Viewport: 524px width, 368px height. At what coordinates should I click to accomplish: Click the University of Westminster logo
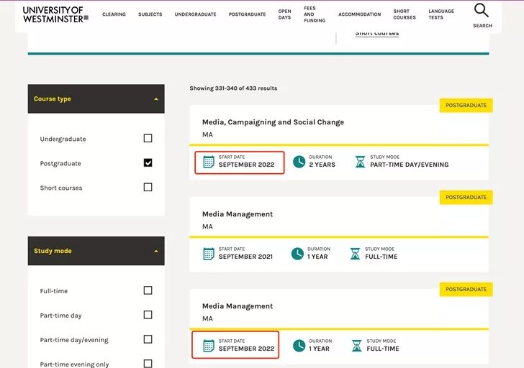[x=55, y=14]
